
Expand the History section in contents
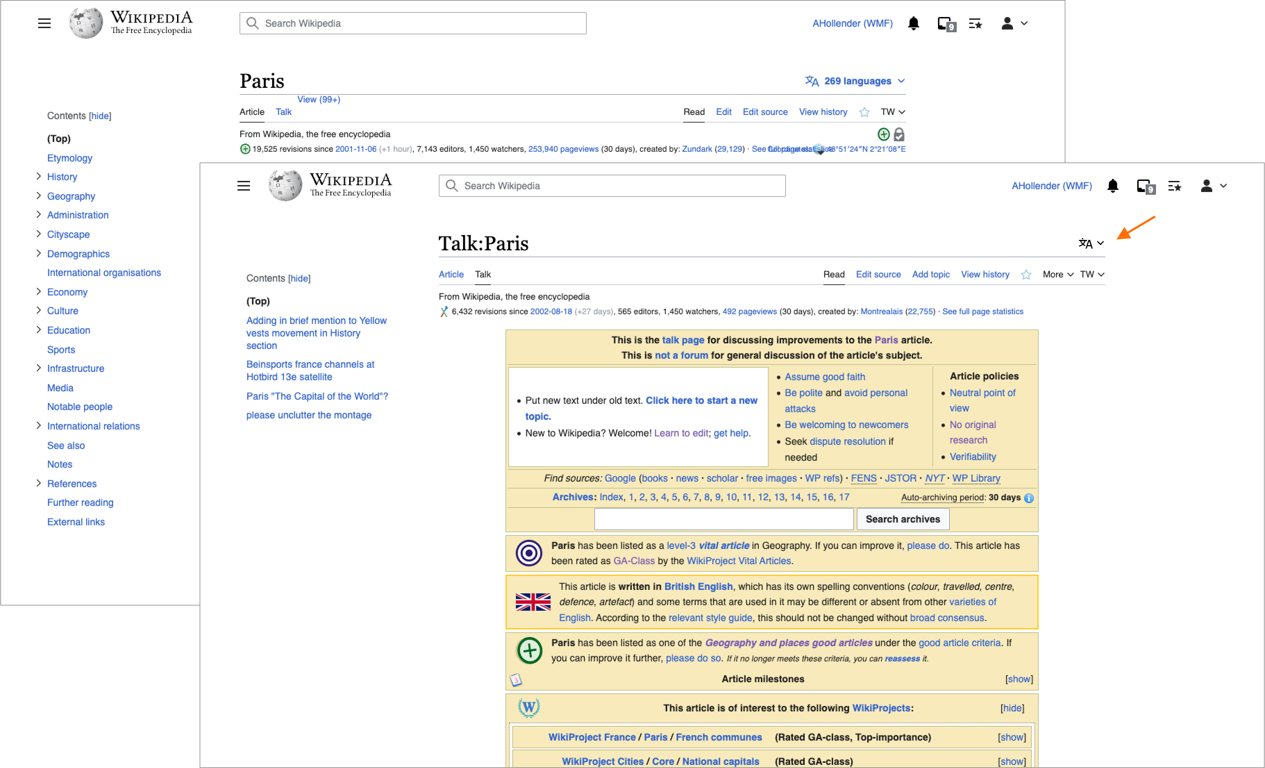coord(39,177)
